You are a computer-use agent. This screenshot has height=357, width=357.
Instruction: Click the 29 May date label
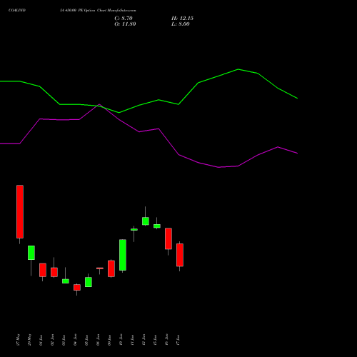(30, 340)
